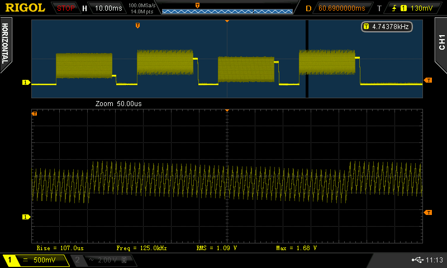
Task: Click the D horizontal delay label
Action: click(x=308, y=8)
